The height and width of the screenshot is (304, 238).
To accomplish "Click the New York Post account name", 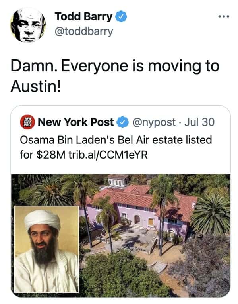I will tap(76, 122).
